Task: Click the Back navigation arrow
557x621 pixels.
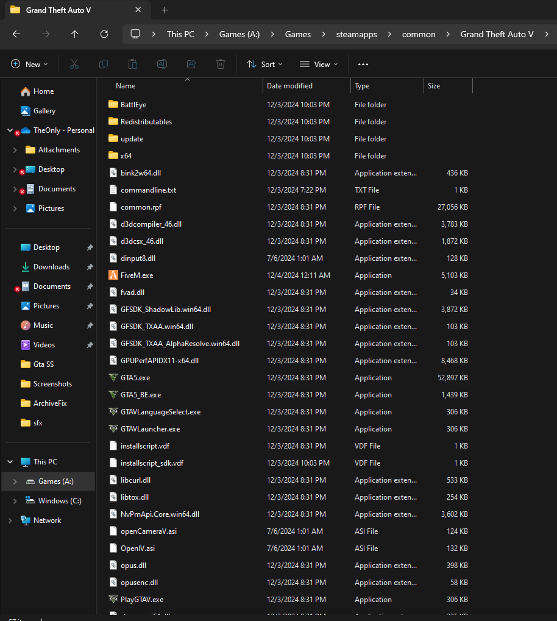Action: (16, 34)
